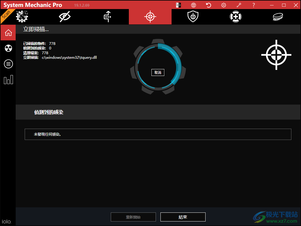301x226 pixels.
Task: Click the 未發現任何感染 result box
Action: coord(158,134)
